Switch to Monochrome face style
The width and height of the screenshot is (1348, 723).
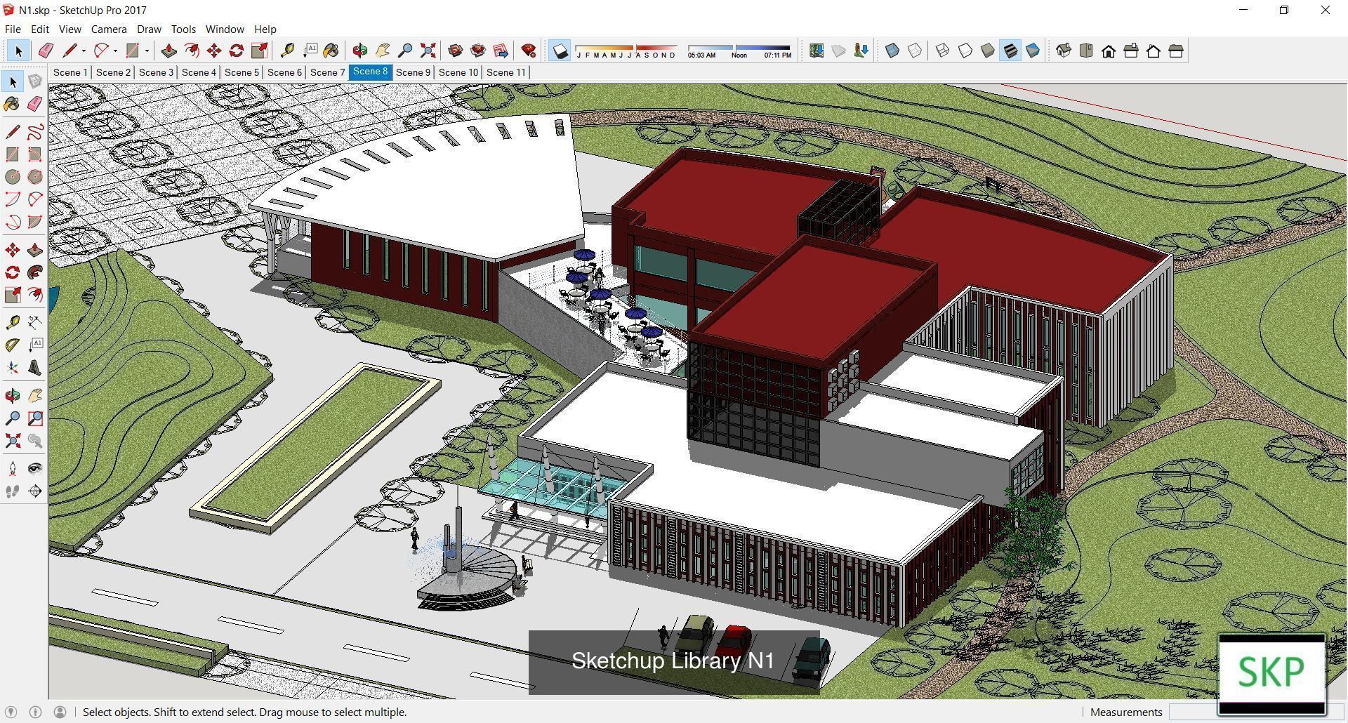click(x=1033, y=51)
